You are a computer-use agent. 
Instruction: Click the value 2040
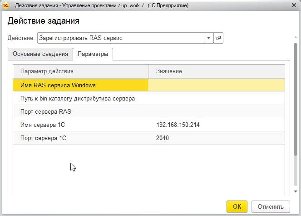[163, 138]
